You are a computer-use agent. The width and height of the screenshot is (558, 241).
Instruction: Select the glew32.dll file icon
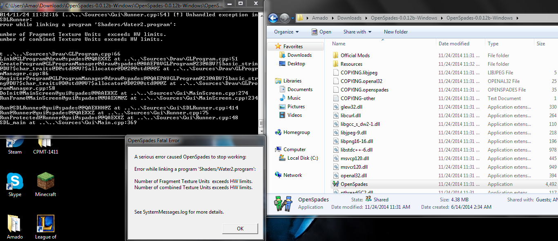click(336, 107)
